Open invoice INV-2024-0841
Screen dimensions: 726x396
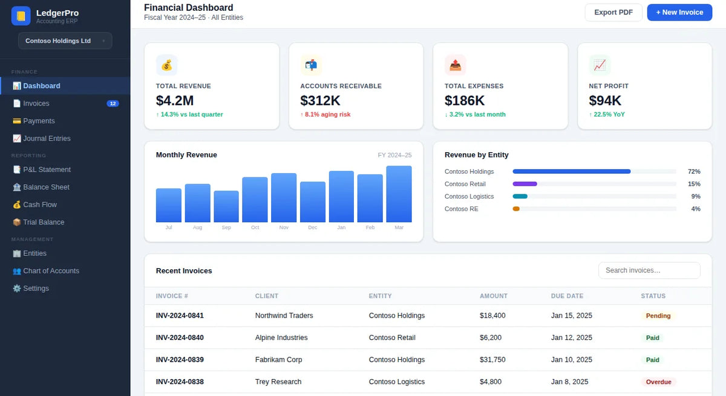point(180,316)
